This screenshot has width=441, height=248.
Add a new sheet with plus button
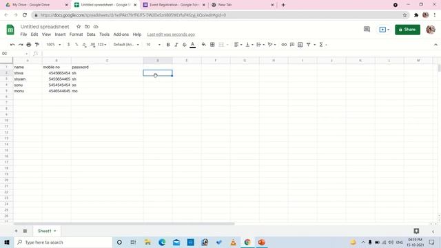pos(16,231)
